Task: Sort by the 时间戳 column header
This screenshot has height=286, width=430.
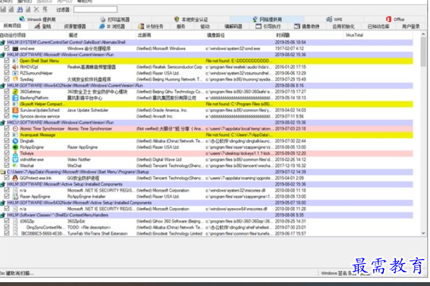Action: tap(308, 35)
